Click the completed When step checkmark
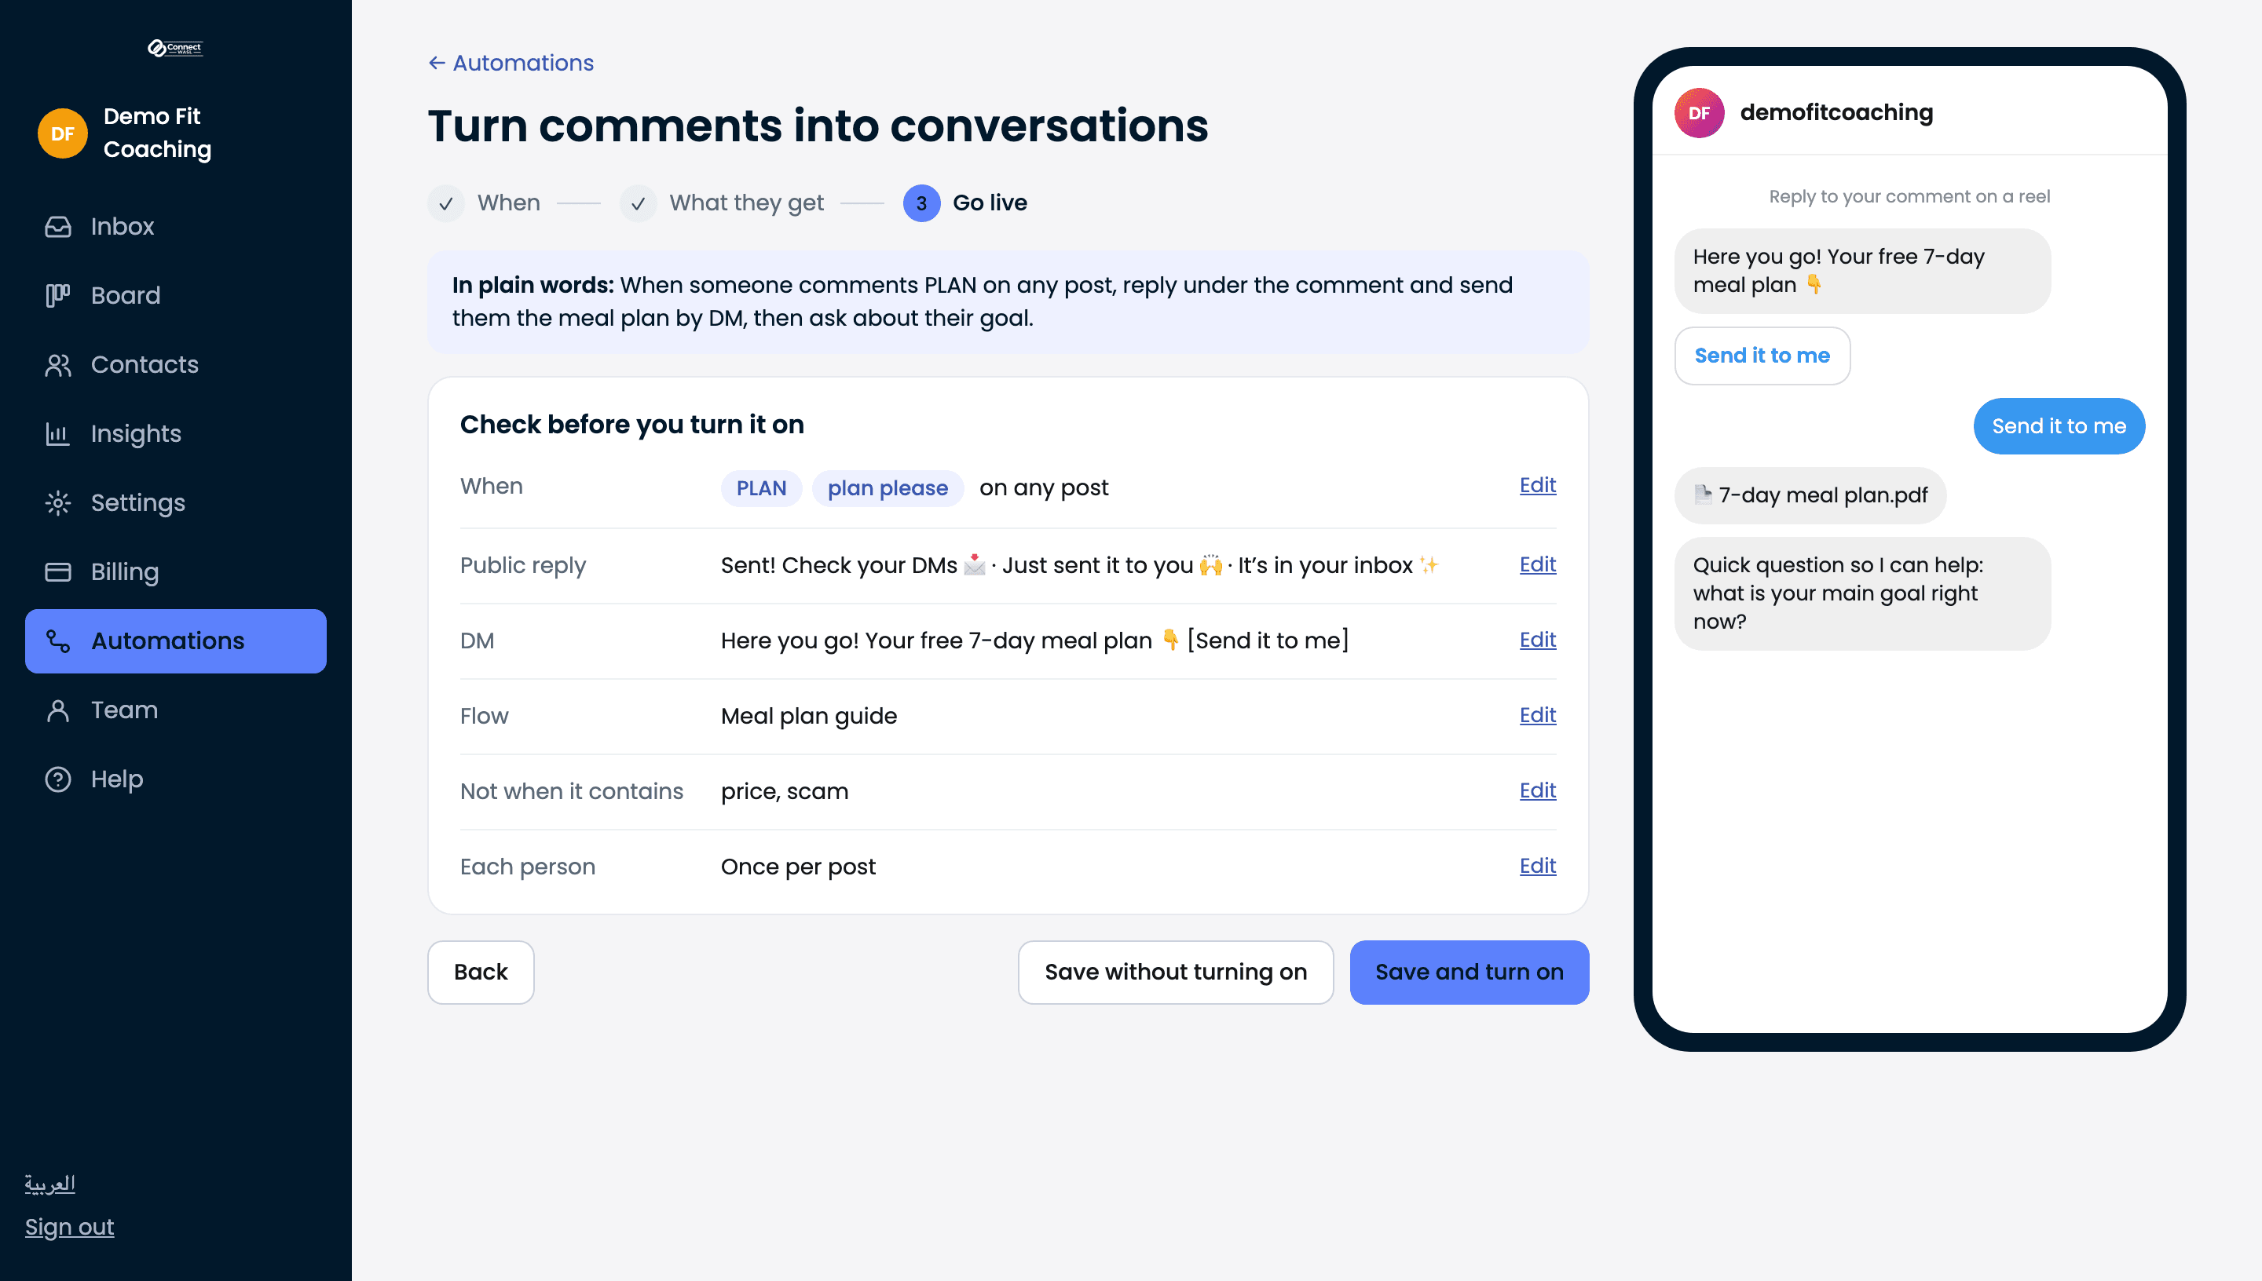2262x1281 pixels. pyautogui.click(x=446, y=203)
